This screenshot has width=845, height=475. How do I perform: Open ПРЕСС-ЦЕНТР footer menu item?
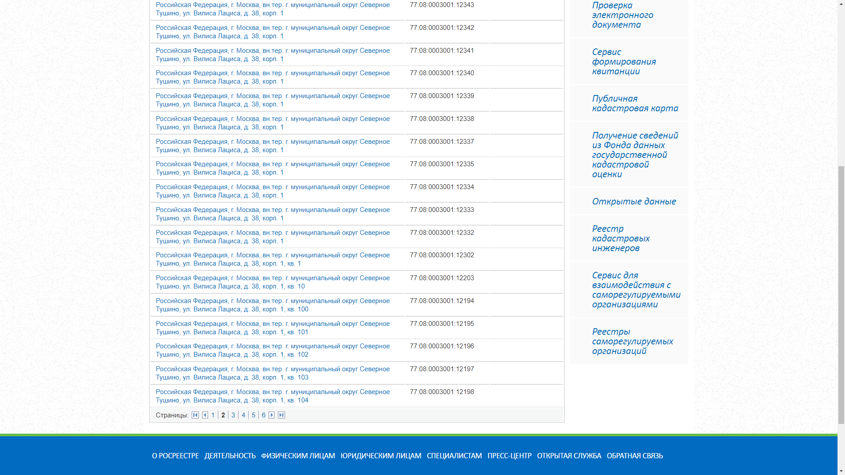pyautogui.click(x=509, y=456)
